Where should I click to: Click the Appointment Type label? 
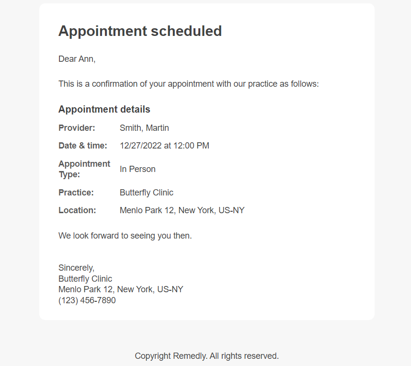point(84,169)
